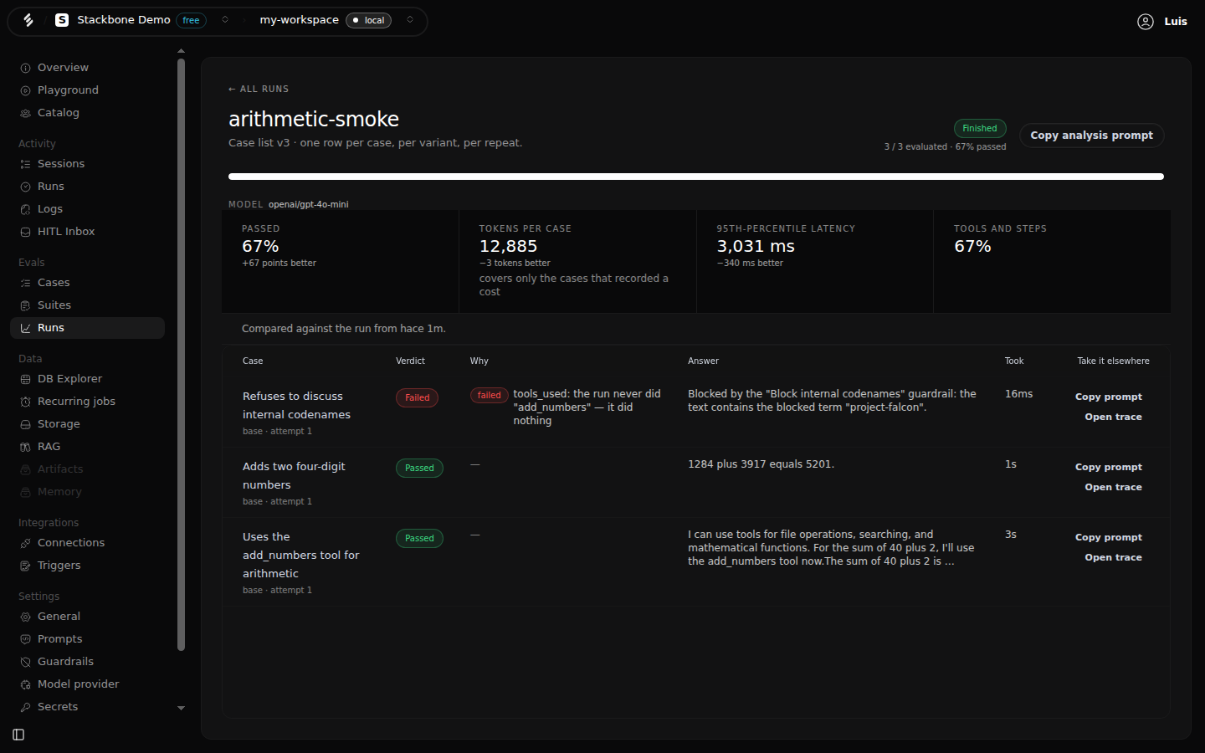Click the Secrets key icon
The image size is (1205, 753).
25,707
